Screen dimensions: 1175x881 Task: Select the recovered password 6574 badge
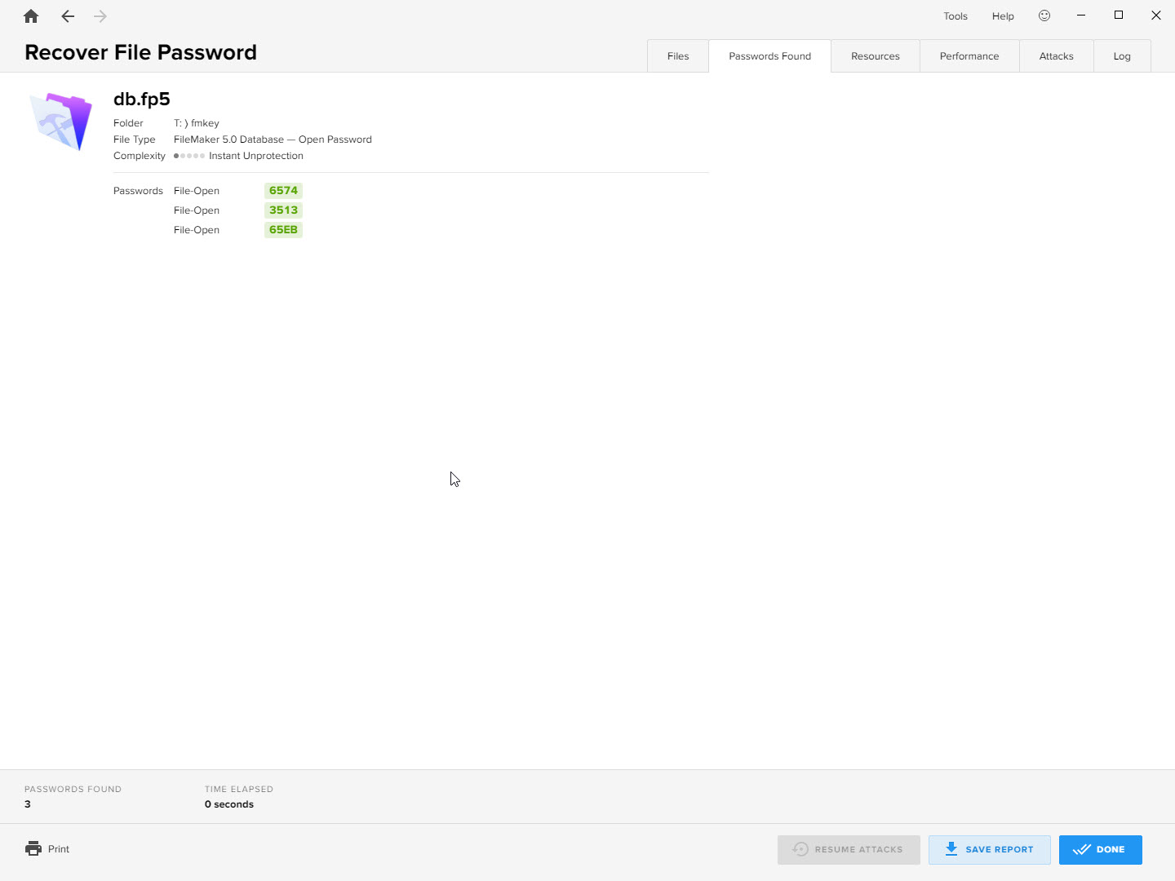coord(283,190)
